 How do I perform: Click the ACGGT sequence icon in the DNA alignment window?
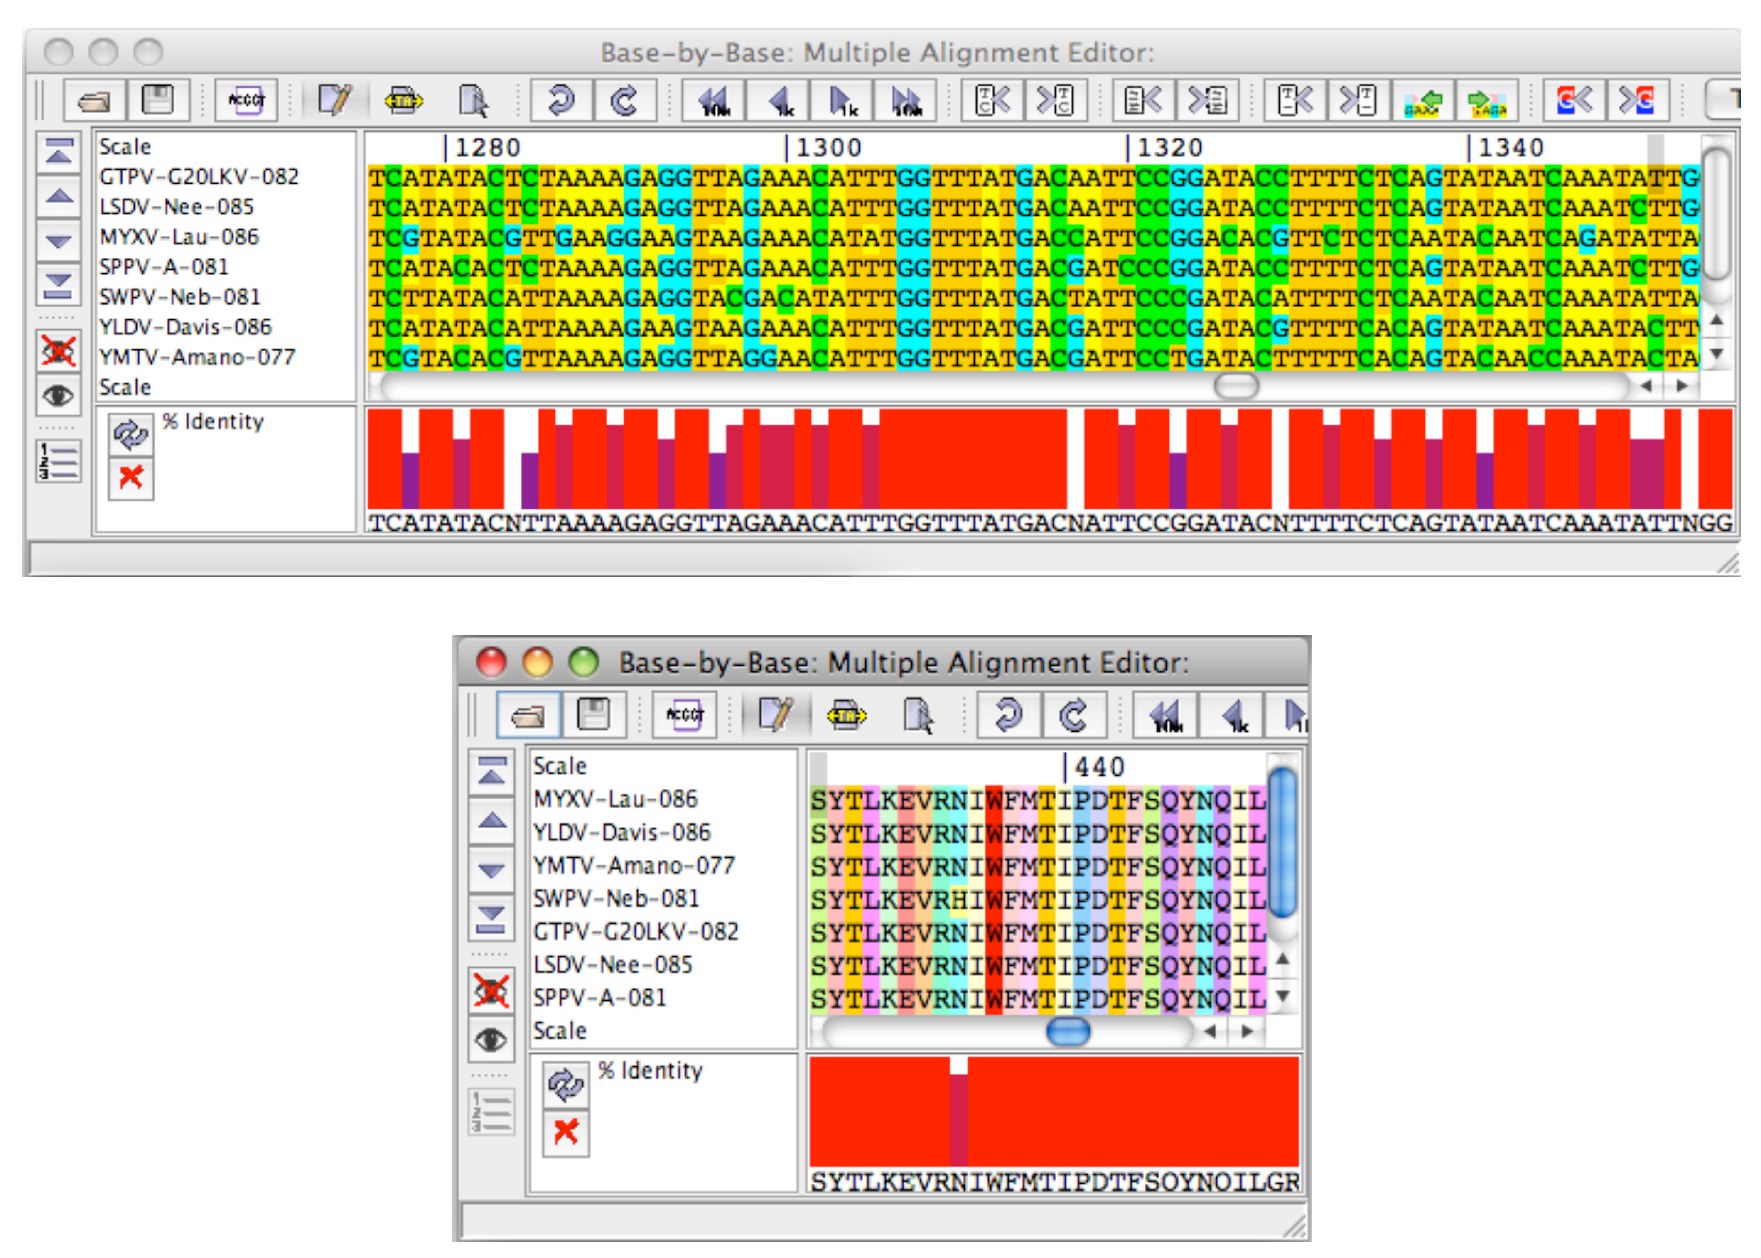tap(246, 101)
